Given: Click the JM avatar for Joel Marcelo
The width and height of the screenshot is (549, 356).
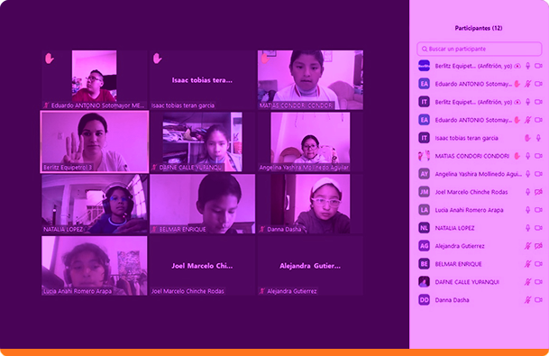Looking at the screenshot, I should (424, 192).
